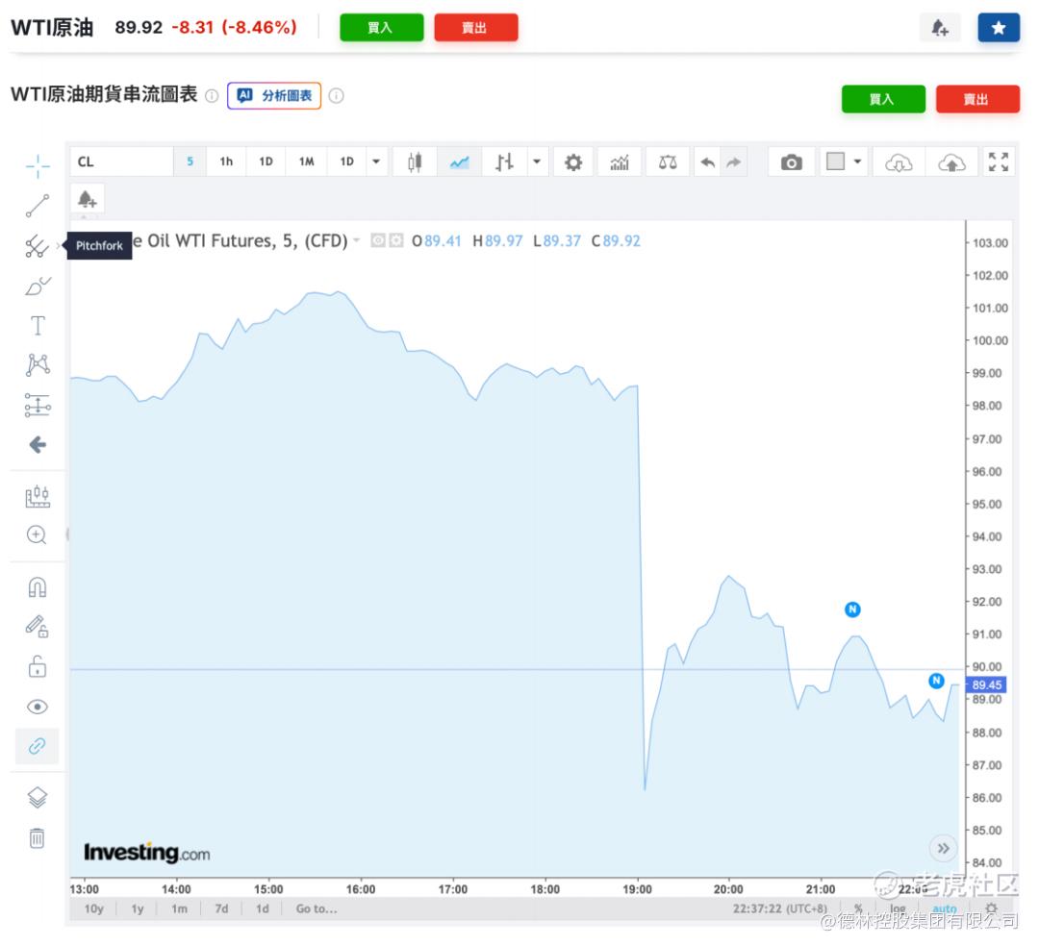The width and height of the screenshot is (1039, 945).
Task: Add WTI to watchlist with star
Action: 999,27
